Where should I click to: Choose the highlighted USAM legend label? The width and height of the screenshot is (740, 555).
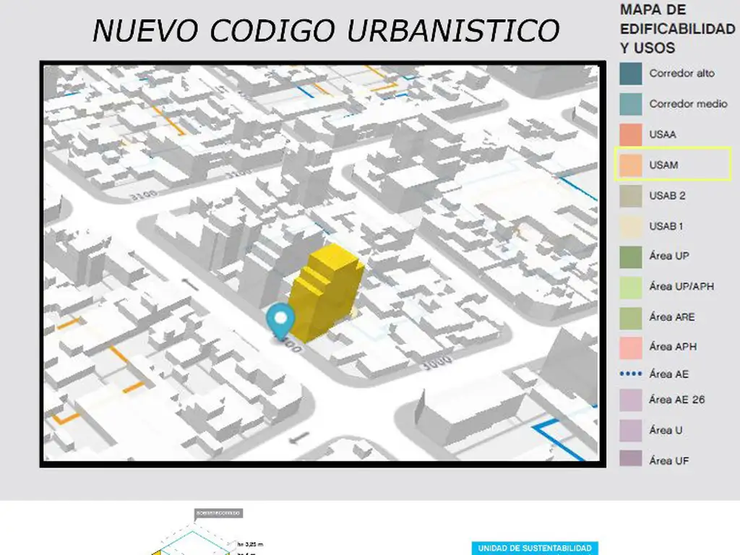[x=663, y=165]
